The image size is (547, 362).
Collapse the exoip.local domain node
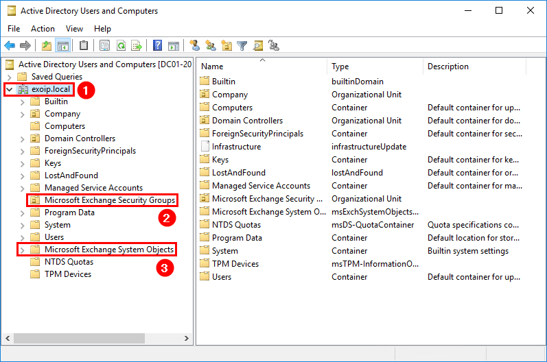point(10,90)
